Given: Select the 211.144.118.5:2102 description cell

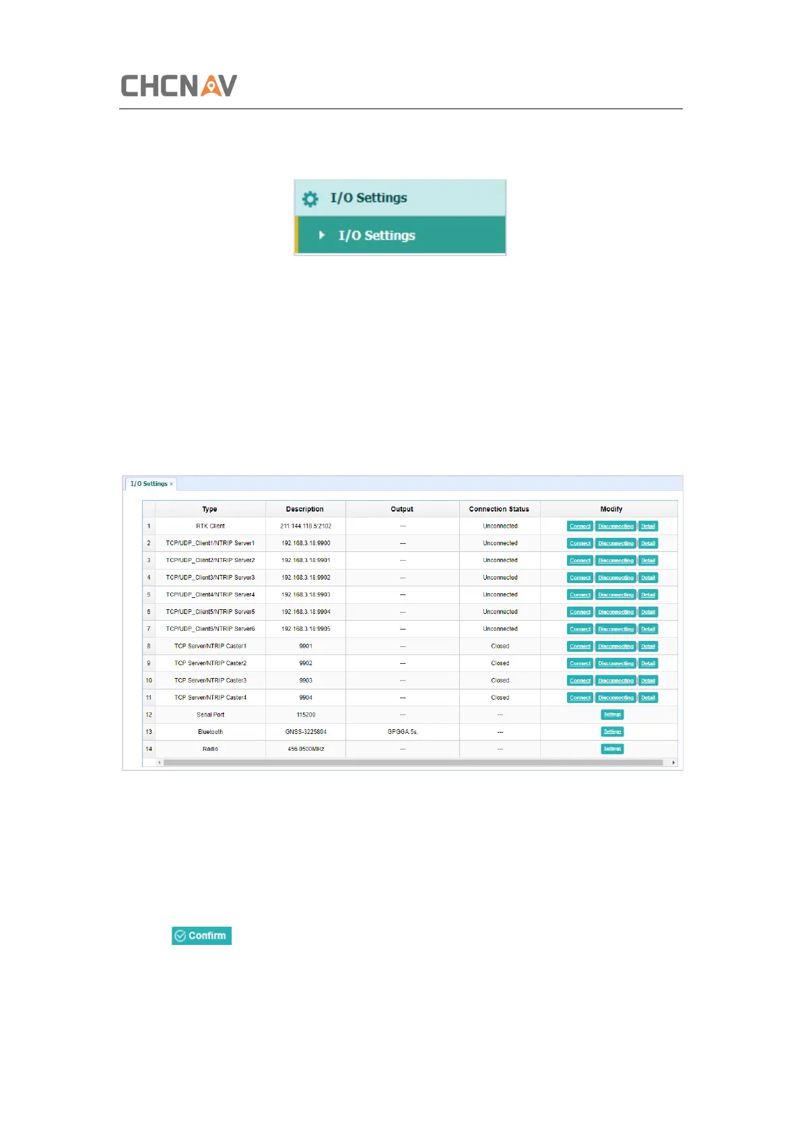Looking at the screenshot, I should point(306,526).
